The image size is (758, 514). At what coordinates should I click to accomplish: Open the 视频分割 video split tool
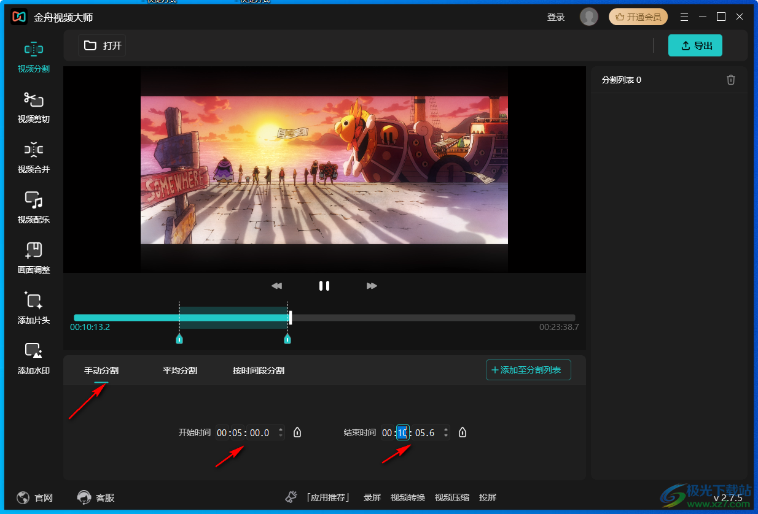[x=34, y=58]
